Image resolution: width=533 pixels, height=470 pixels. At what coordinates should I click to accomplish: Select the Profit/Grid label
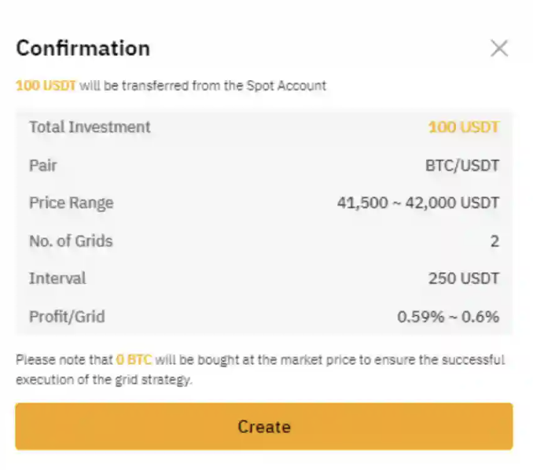point(67,317)
